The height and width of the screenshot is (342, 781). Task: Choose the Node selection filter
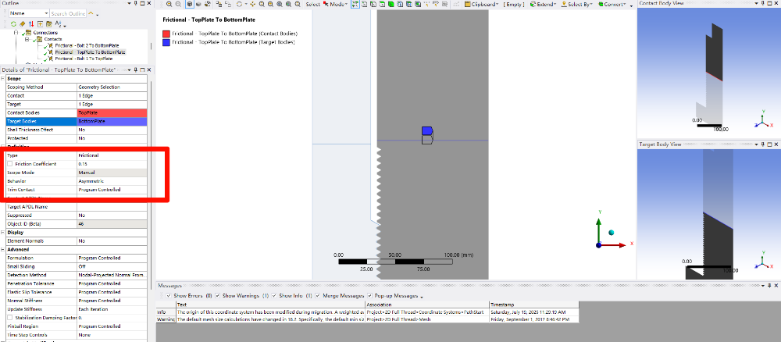tap(400, 4)
